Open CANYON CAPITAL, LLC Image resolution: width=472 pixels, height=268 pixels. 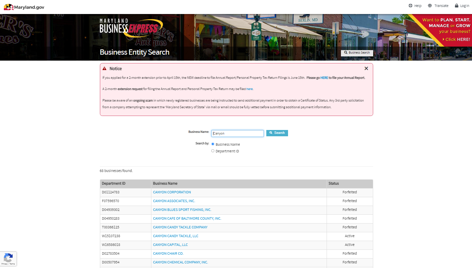coord(170,245)
